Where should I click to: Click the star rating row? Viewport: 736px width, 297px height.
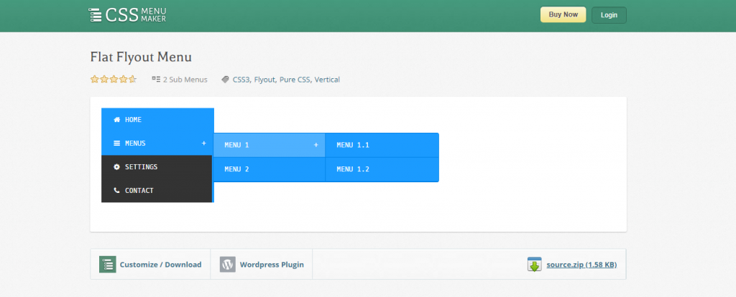pos(113,79)
